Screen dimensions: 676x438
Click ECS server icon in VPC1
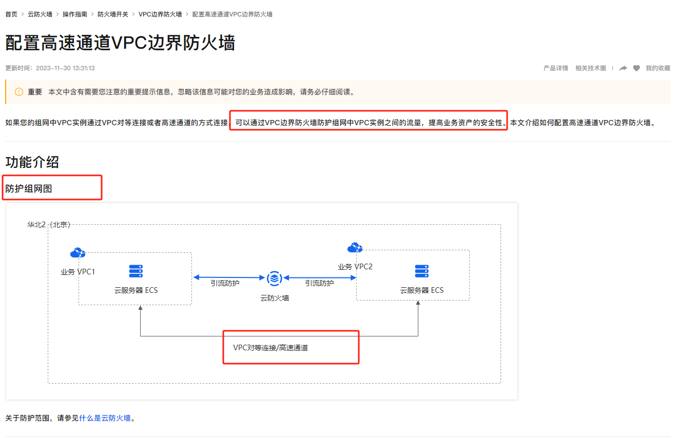136,271
